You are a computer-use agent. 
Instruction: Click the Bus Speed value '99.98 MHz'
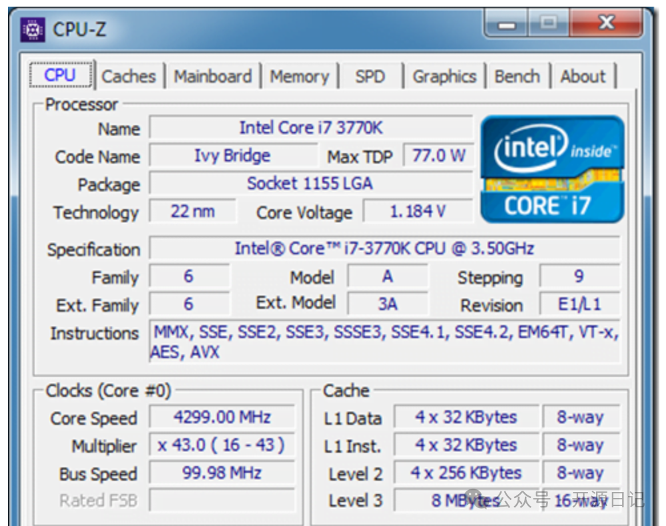[222, 473]
